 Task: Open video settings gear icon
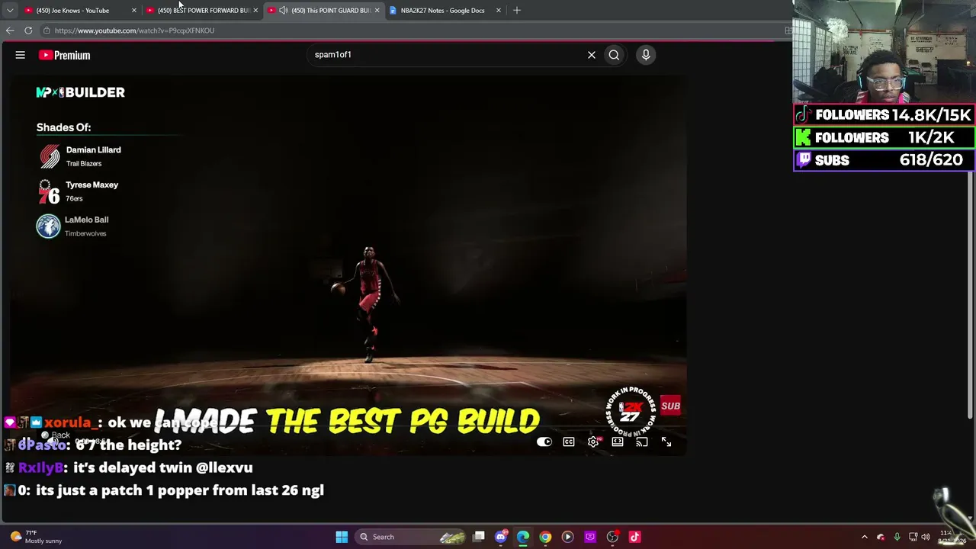pos(593,442)
